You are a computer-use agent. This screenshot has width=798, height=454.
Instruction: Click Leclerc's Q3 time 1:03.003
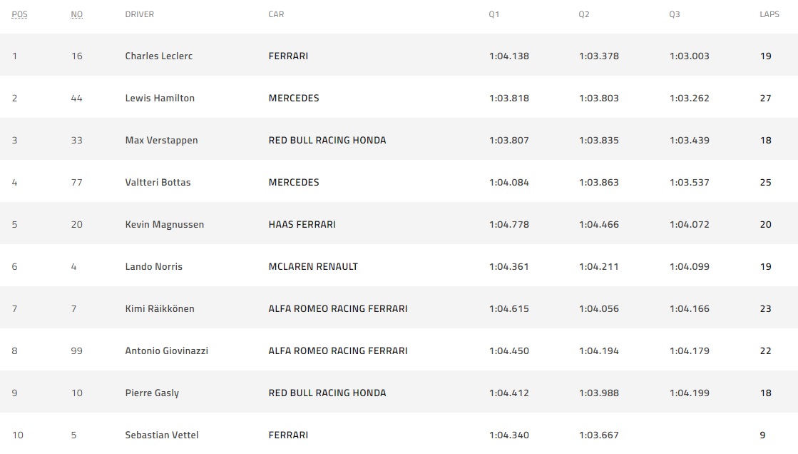pos(689,56)
